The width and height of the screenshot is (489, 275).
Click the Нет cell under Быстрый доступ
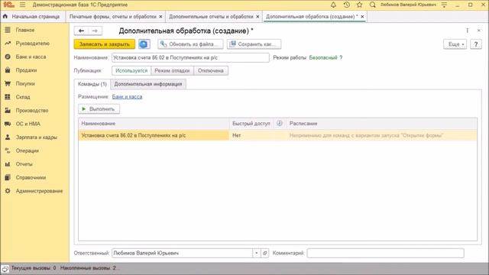pyautogui.click(x=251, y=135)
